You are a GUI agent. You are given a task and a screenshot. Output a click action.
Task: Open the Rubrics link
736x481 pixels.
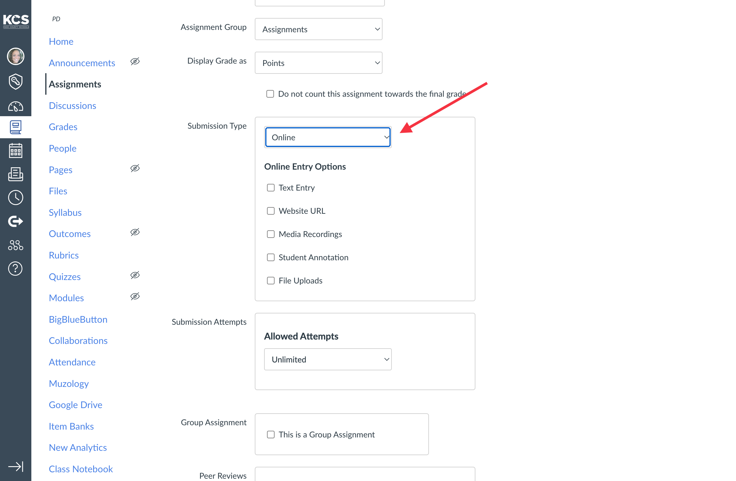tap(64, 255)
